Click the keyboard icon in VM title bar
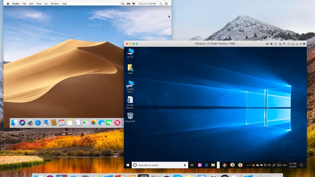This screenshot has height=177, width=315. pyautogui.click(x=267, y=44)
